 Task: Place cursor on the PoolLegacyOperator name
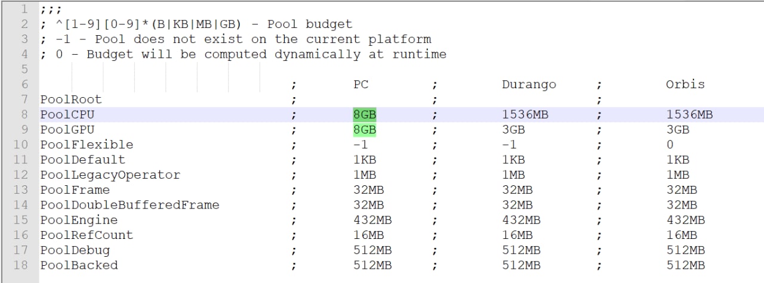coord(110,175)
